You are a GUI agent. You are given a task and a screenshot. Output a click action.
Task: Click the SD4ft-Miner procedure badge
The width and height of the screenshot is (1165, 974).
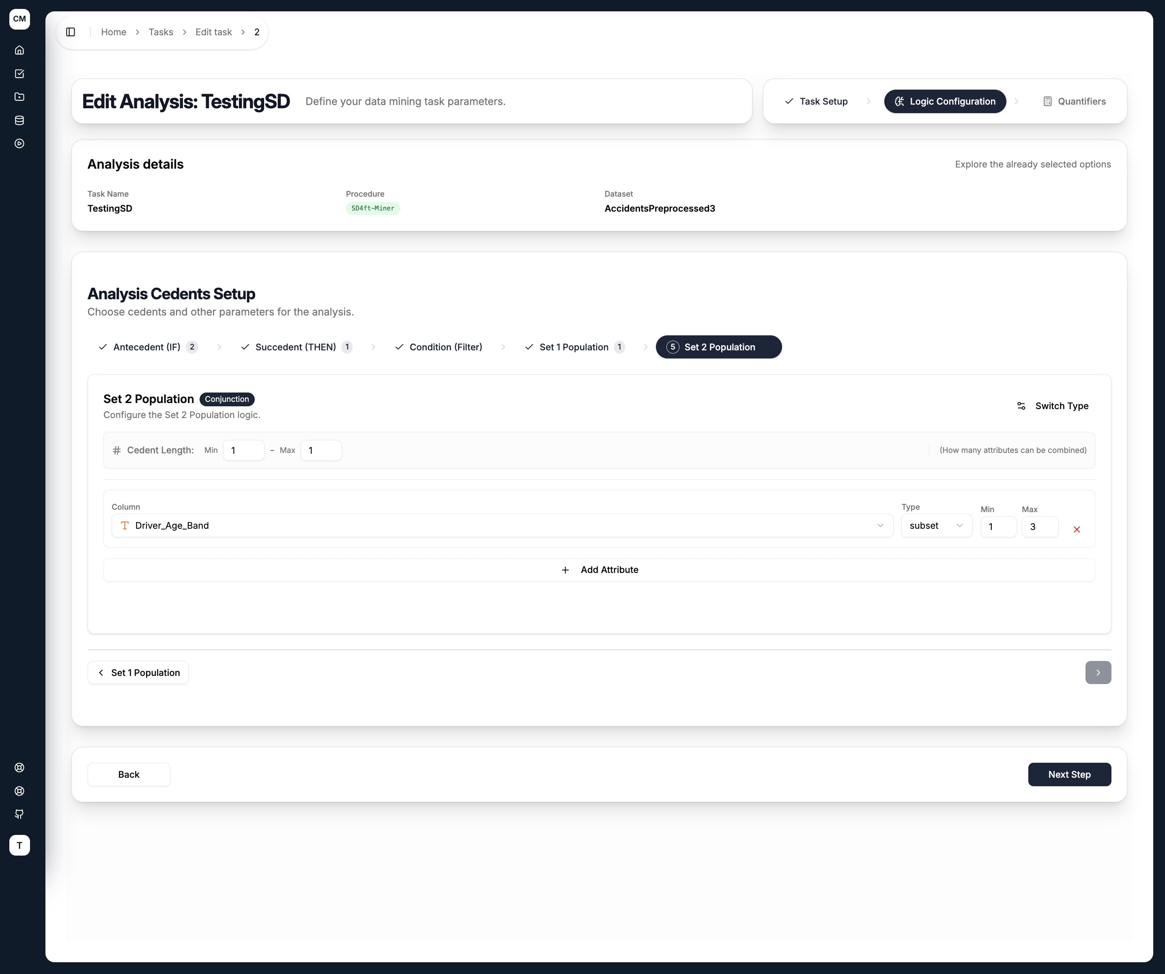pos(373,208)
